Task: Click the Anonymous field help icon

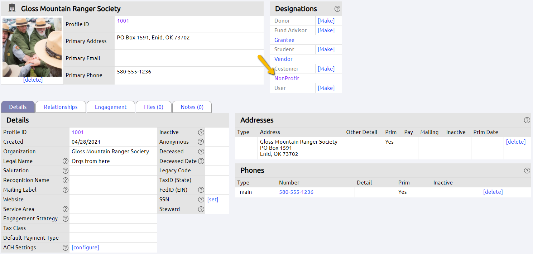Action: tap(201, 142)
